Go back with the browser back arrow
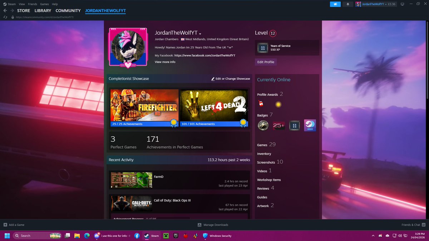This screenshot has width=429, height=241. (x=5, y=11)
